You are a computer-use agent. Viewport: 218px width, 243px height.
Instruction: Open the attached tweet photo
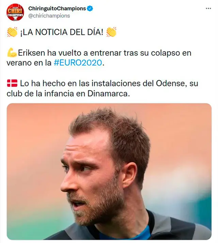(109, 171)
